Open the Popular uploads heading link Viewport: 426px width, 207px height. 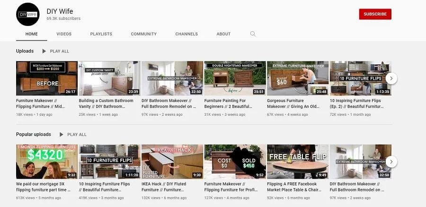pyautogui.click(x=34, y=135)
